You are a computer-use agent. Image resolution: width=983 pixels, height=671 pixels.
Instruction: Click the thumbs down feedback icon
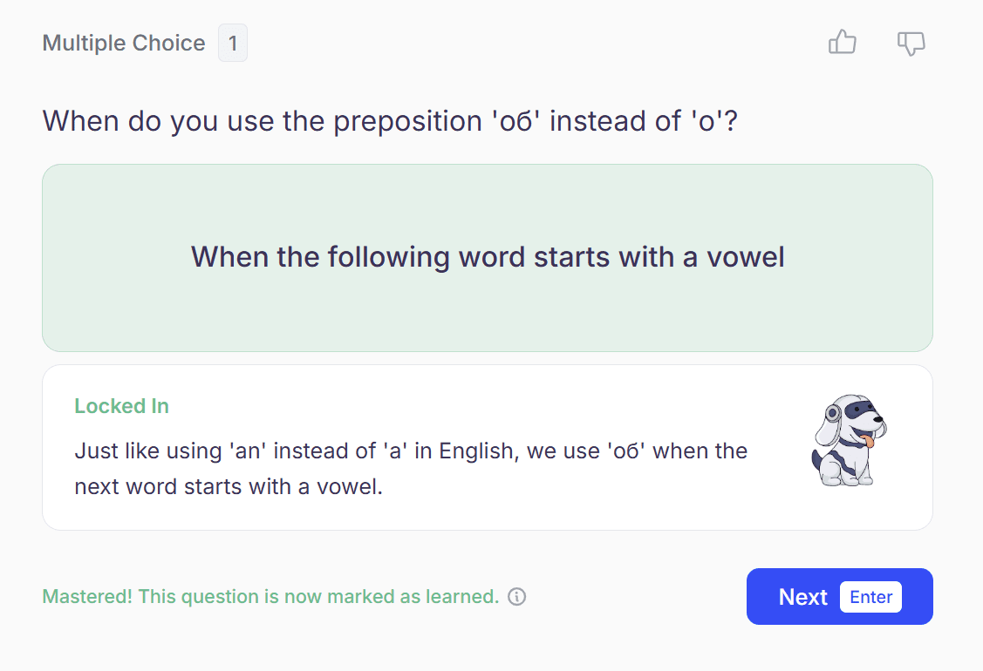point(911,43)
